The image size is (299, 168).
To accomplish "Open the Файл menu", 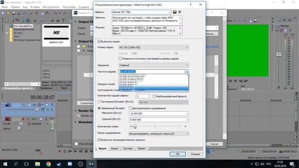I will [x=5, y=7].
